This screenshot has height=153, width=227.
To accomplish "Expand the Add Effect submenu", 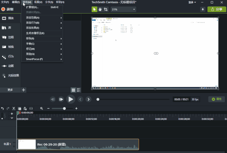I will pos(42,28).
